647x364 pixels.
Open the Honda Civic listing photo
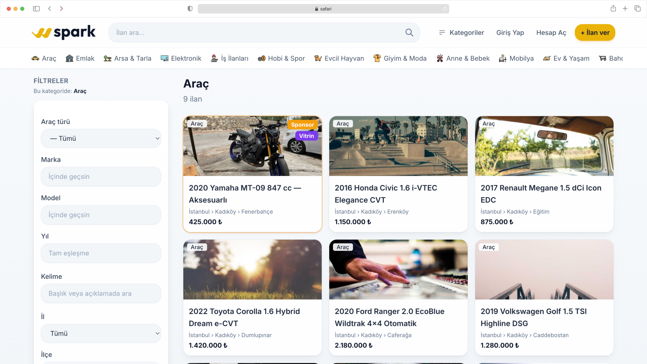398,146
